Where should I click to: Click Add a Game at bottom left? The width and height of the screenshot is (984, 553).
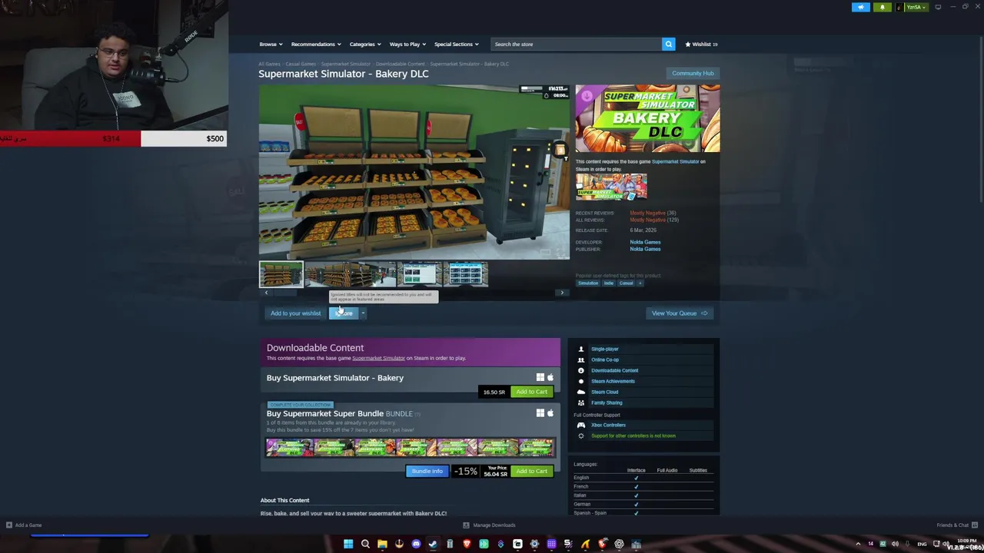[24, 525]
